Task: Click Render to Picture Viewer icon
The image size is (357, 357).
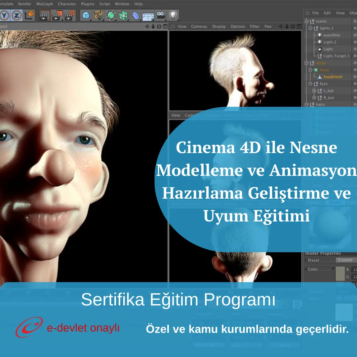Action: tap(57, 16)
